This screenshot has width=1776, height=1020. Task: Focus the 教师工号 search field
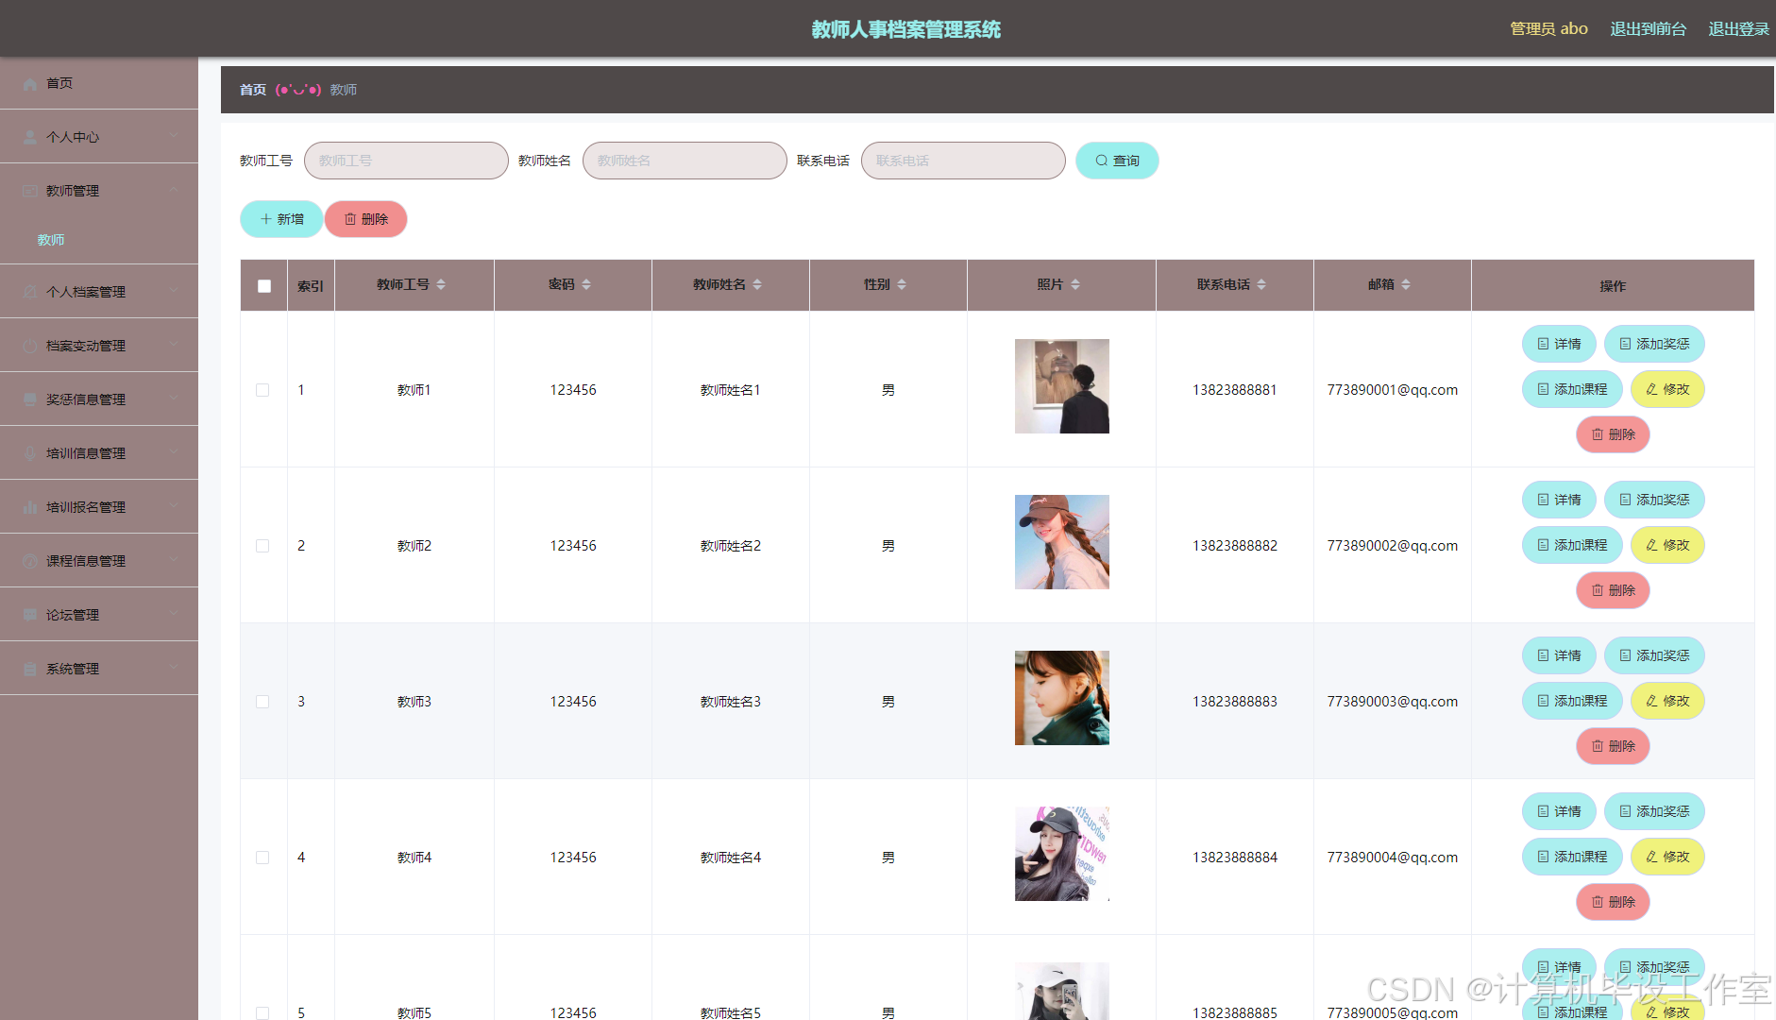(x=406, y=161)
